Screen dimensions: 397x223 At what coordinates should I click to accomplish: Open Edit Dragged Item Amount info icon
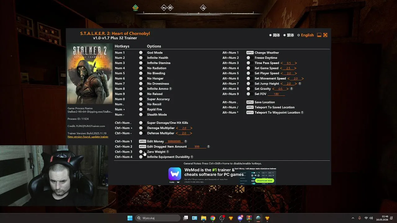pos(208,147)
